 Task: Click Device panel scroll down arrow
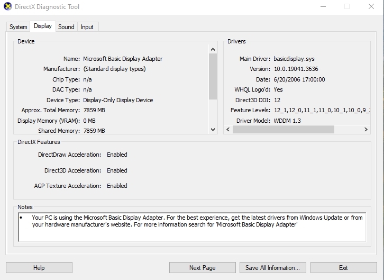coord(213,129)
